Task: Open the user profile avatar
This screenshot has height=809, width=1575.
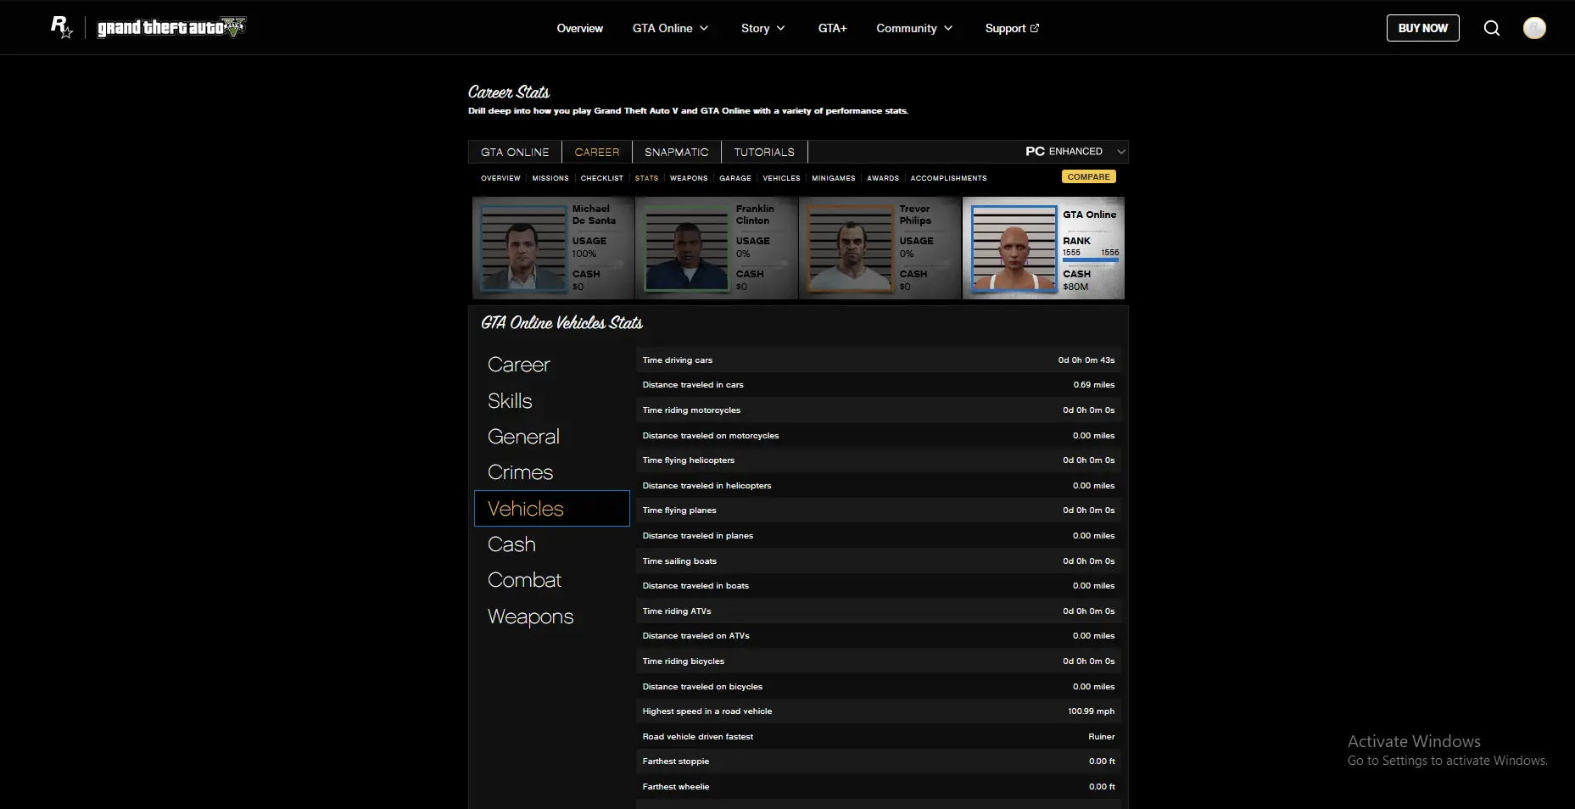Action: [1533, 28]
